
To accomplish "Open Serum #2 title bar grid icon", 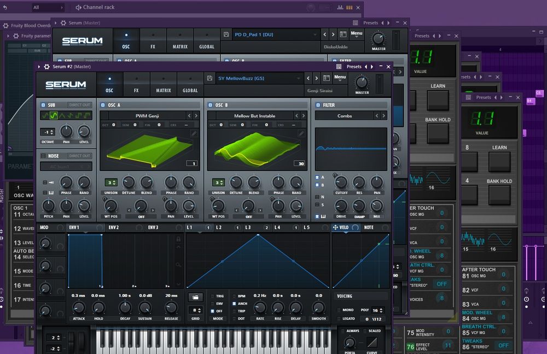I will (x=339, y=67).
